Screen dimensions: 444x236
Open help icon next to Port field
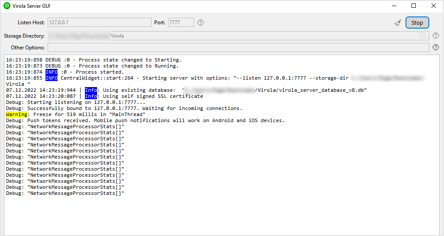click(x=201, y=23)
